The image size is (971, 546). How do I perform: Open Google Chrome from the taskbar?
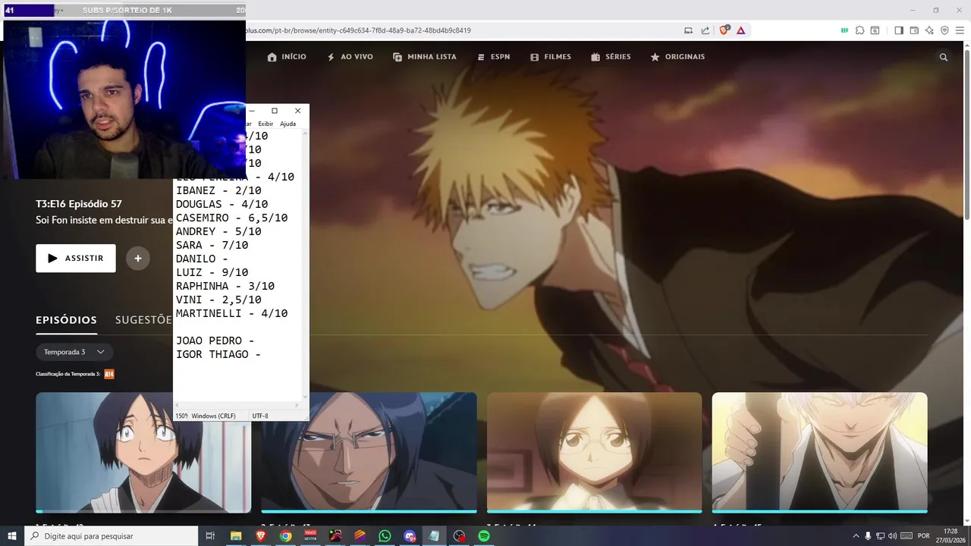285,536
